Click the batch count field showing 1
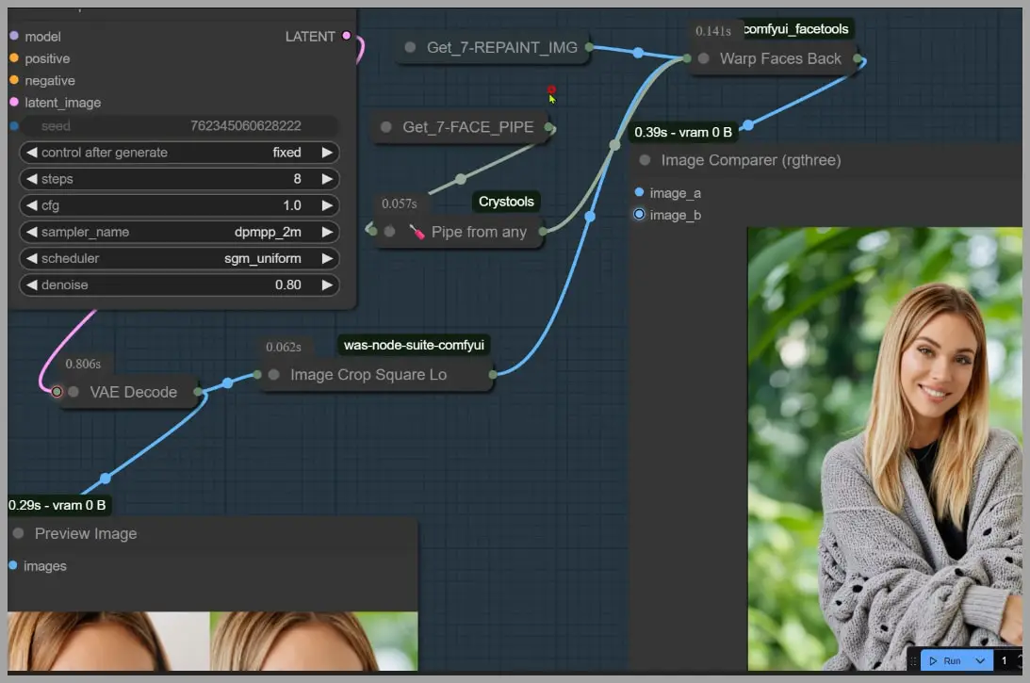Image resolution: width=1030 pixels, height=683 pixels. [1004, 660]
